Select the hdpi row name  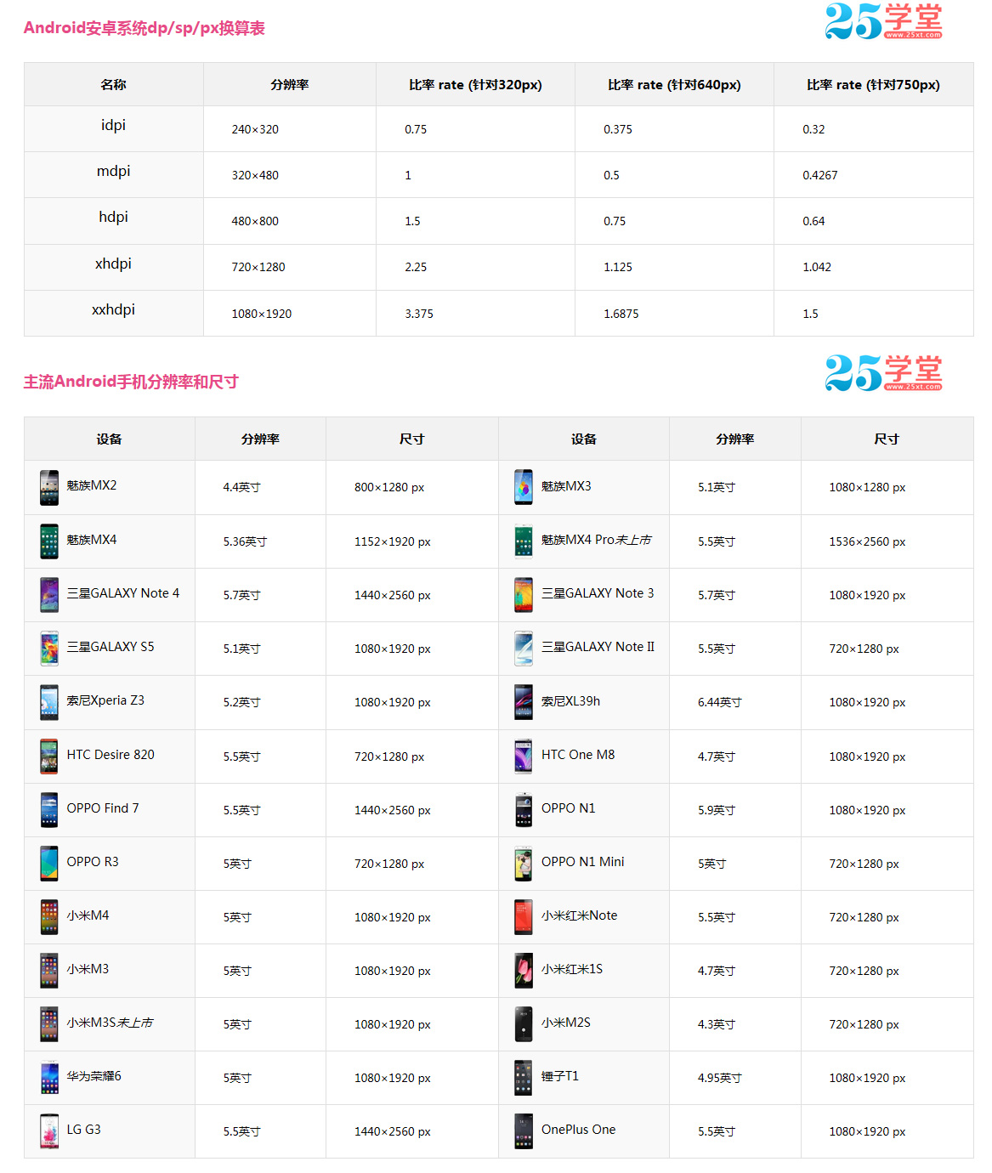[x=113, y=217]
